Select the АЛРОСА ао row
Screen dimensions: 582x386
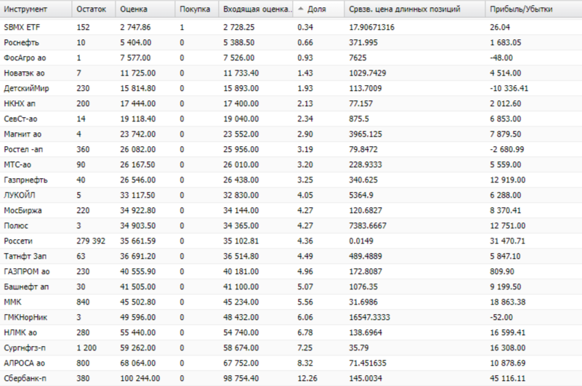[291, 363]
